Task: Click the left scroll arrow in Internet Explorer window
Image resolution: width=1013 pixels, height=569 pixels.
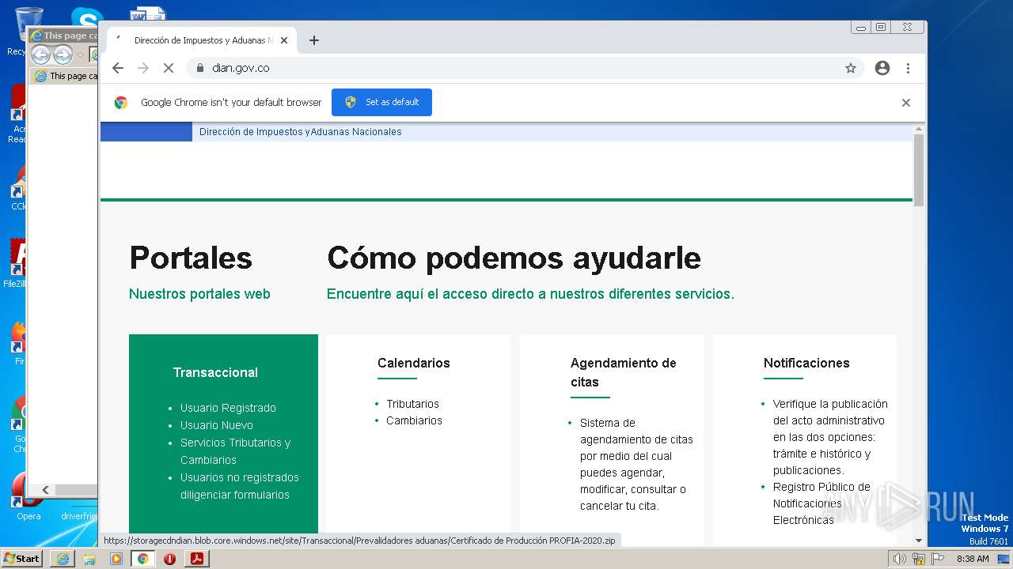Action: click(45, 490)
